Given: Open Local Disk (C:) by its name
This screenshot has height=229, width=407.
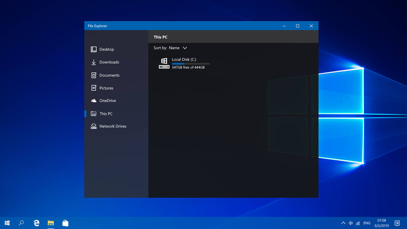Looking at the screenshot, I should tap(184, 59).
